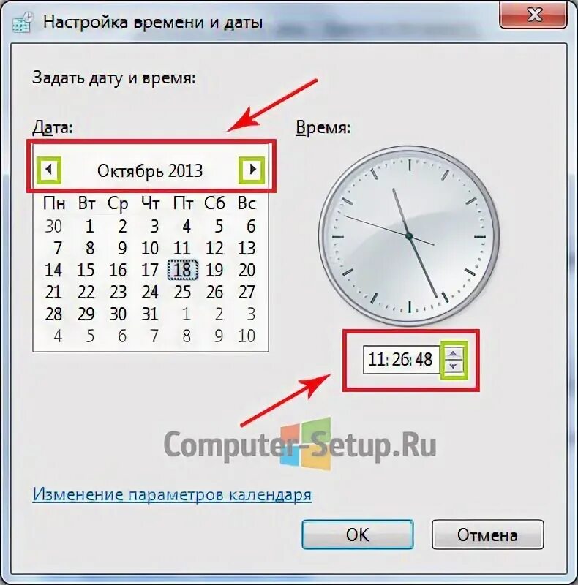Image resolution: width=578 pixels, height=585 pixels.
Task: Select November 10 in the last row
Action: point(247,336)
